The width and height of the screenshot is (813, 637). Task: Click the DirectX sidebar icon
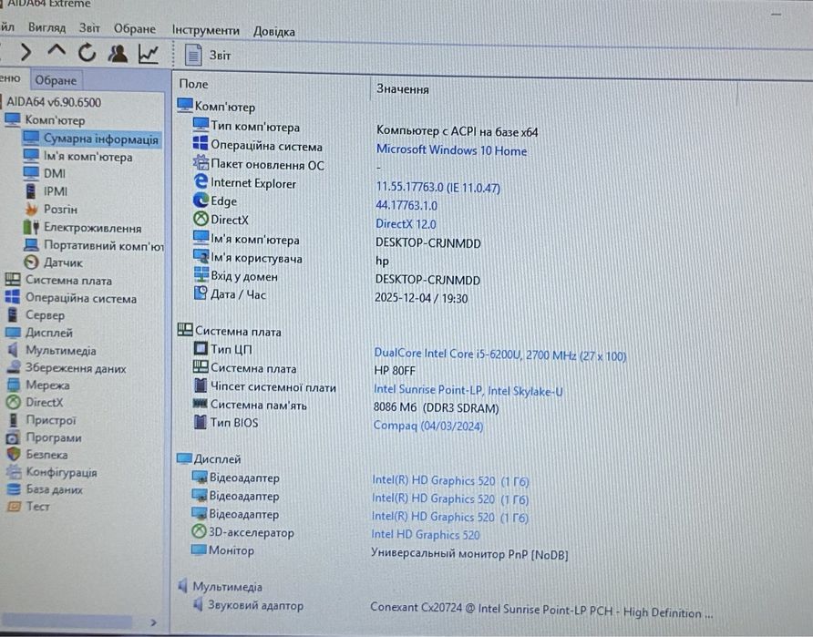13,402
